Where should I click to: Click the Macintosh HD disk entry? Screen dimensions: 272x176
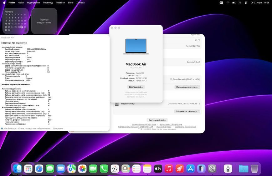coord(127,104)
